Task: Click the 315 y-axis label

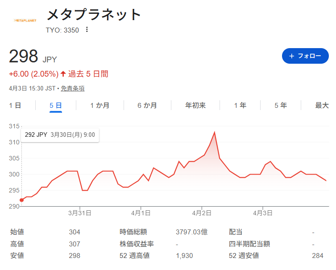Action: 14,126
